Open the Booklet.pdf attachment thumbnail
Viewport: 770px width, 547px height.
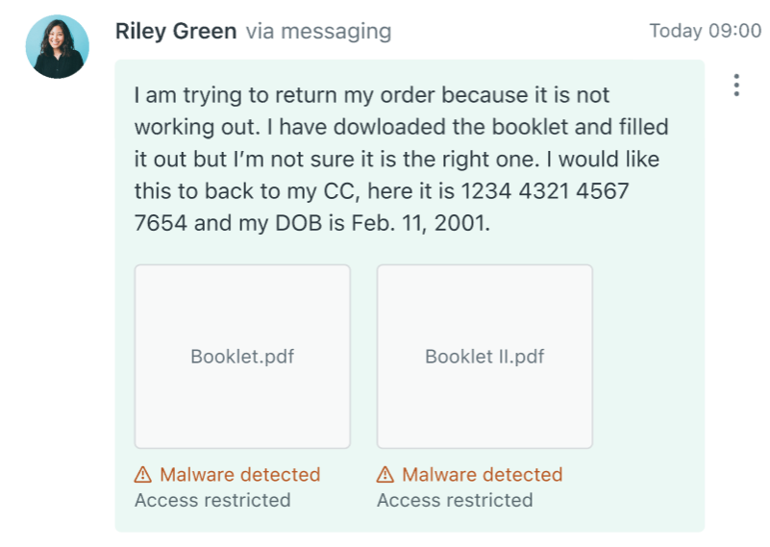point(242,357)
